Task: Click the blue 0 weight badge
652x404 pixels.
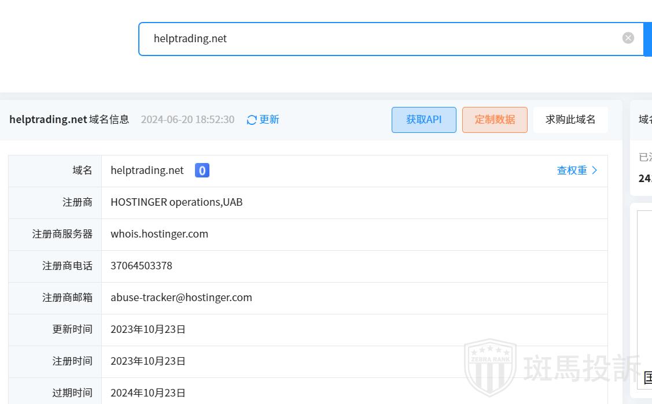Action: coord(202,171)
